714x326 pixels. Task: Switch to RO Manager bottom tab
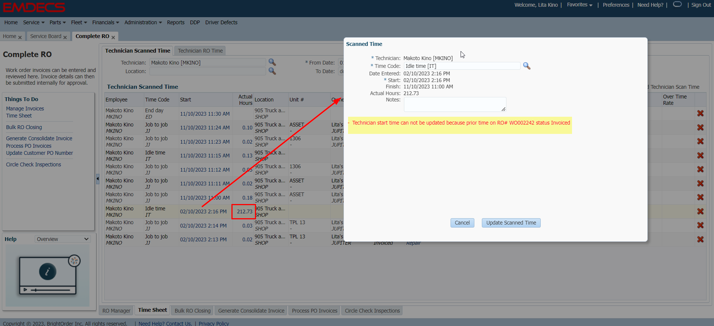pos(116,311)
